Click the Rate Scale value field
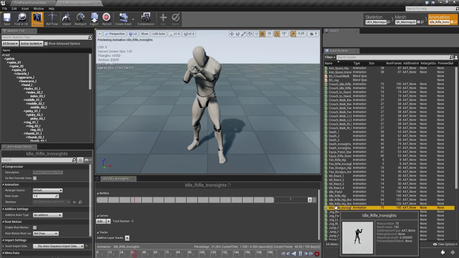This screenshot has height=258, width=459. (46, 196)
